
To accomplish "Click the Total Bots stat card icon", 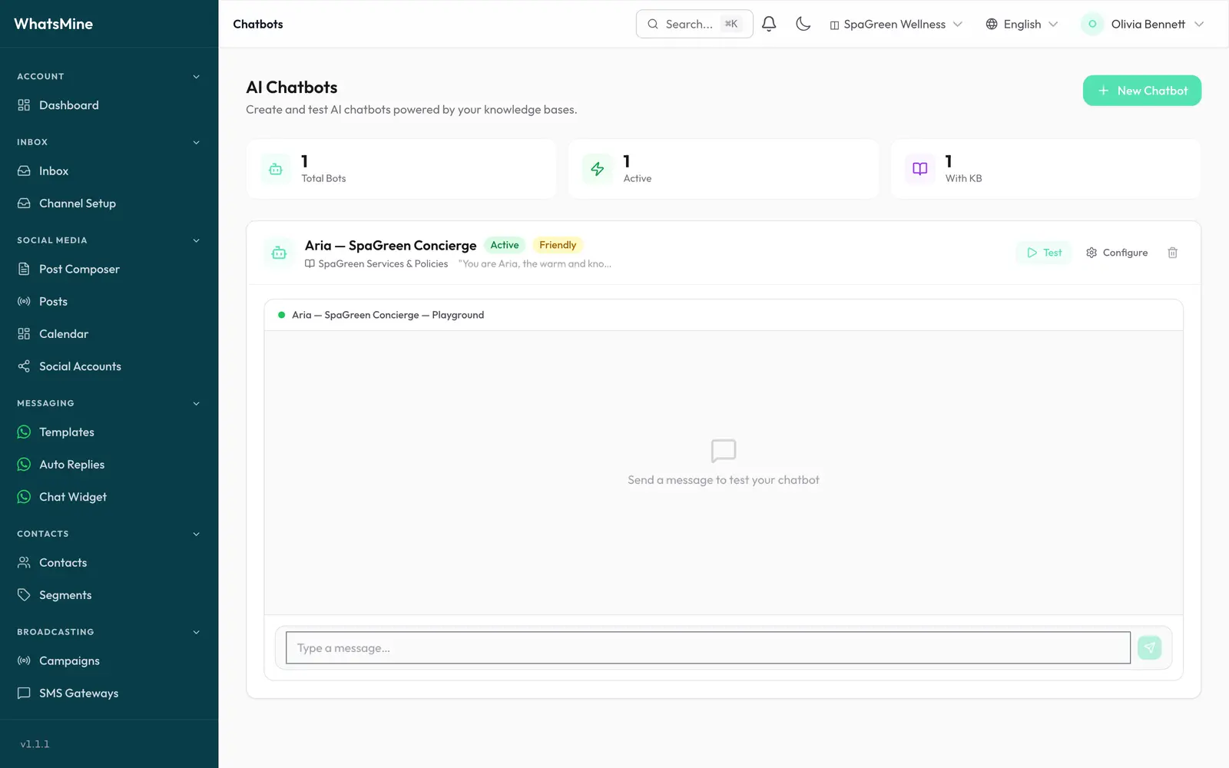I will tap(276, 169).
